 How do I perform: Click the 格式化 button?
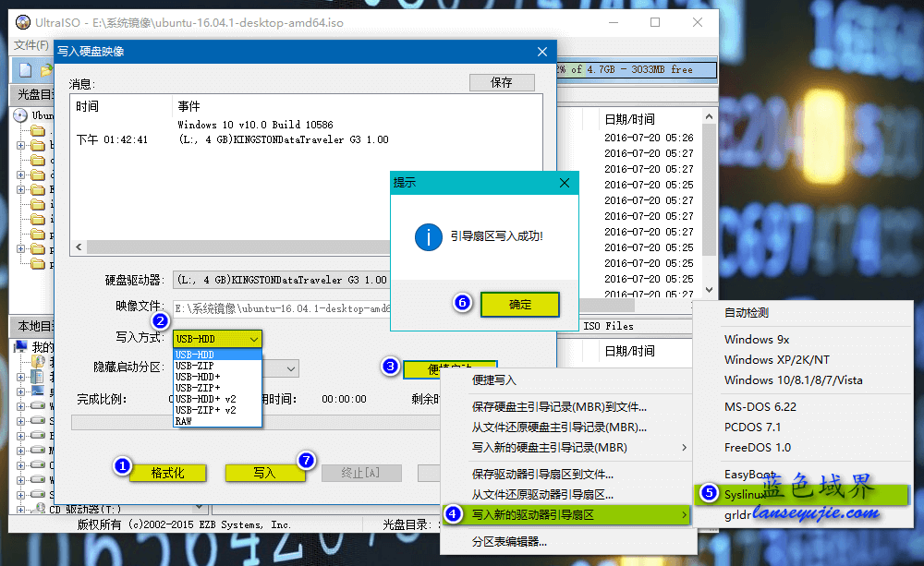pyautogui.click(x=167, y=473)
